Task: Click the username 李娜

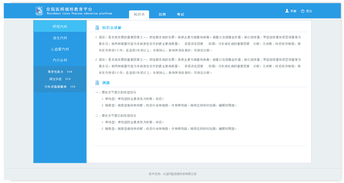Action: 293,11
